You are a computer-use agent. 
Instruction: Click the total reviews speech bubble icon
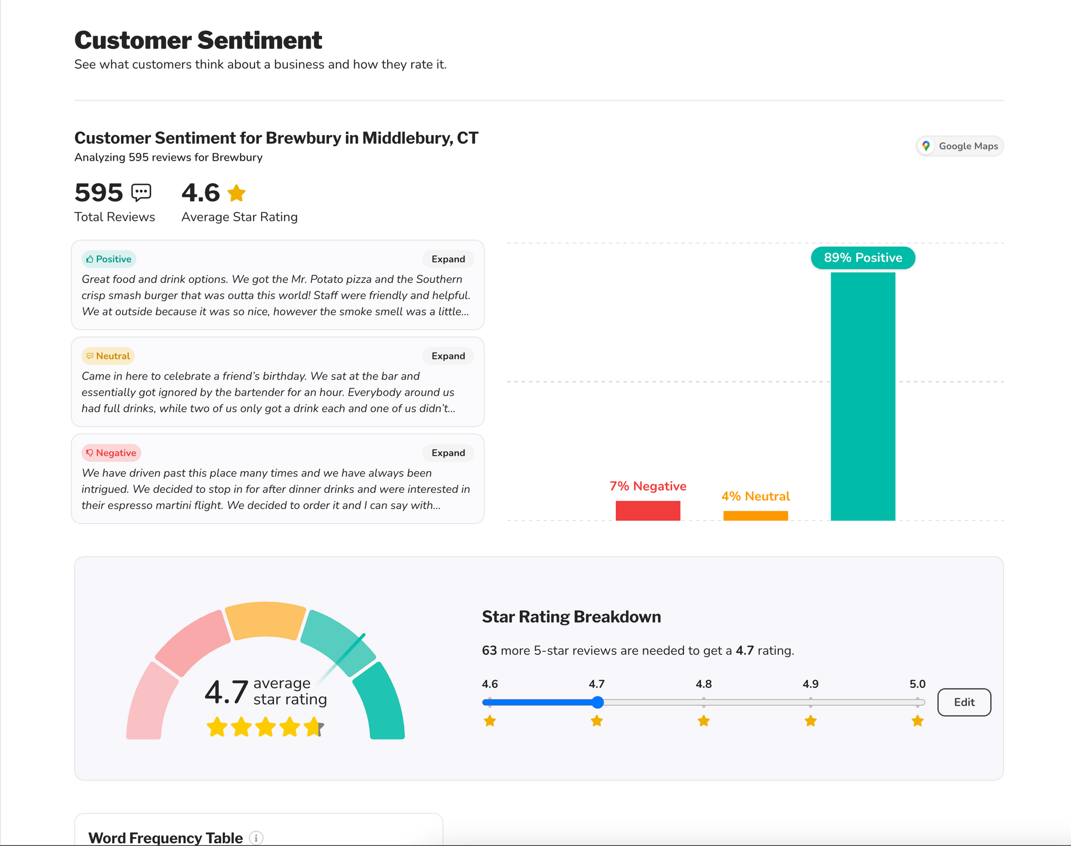[141, 193]
